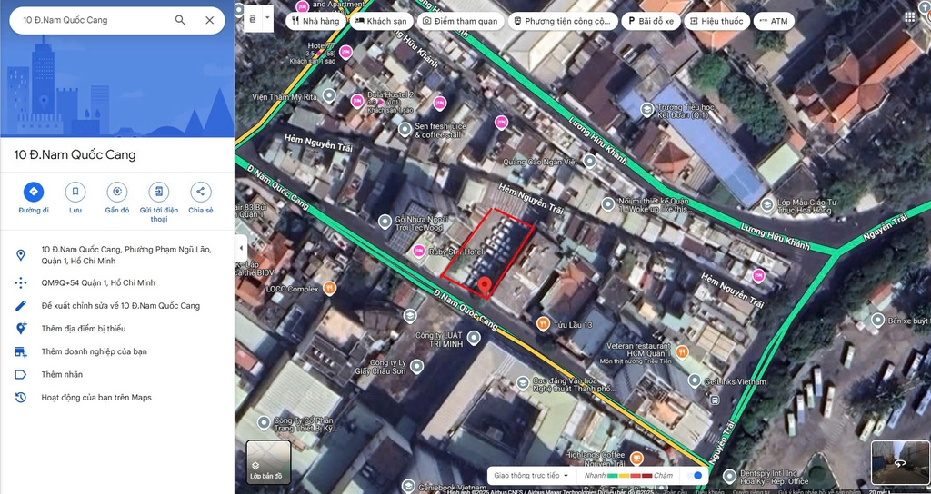Viewport: 931px width, 494px height.
Task: Select the Gỗ Nhựa Ngoài Trời TecWood marker
Action: click(385, 222)
